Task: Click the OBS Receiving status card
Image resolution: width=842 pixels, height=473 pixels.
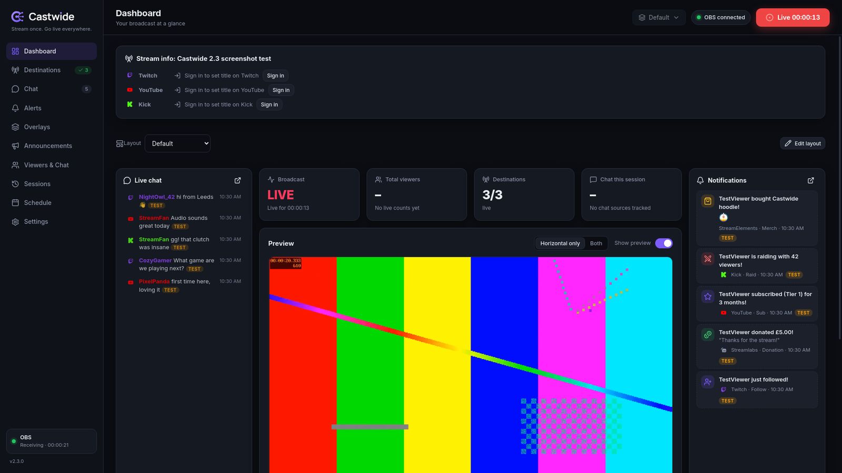Action: pos(52,441)
